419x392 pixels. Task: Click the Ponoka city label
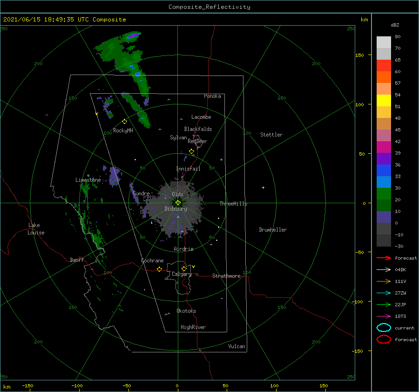(212, 96)
